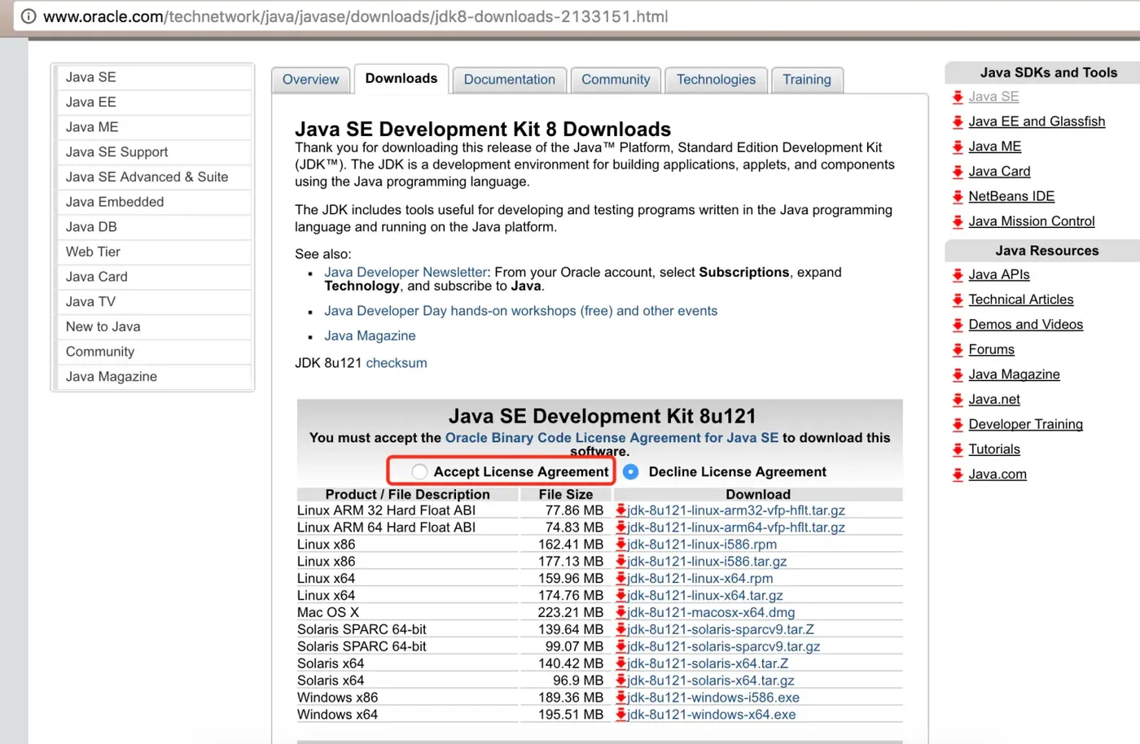
Task: Select Decline License Agreement radio button
Action: (630, 472)
